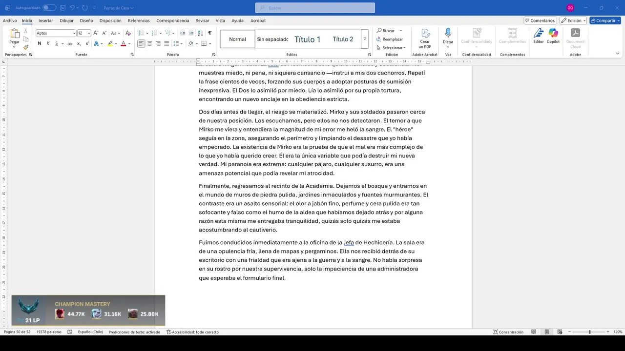625x351 pixels.
Task: Switch to Web Layout view
Action: [559, 332]
